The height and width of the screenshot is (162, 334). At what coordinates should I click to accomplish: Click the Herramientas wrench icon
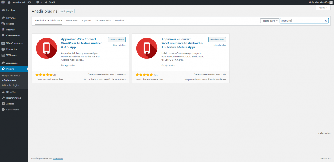pyautogui.click(x=3, y=98)
